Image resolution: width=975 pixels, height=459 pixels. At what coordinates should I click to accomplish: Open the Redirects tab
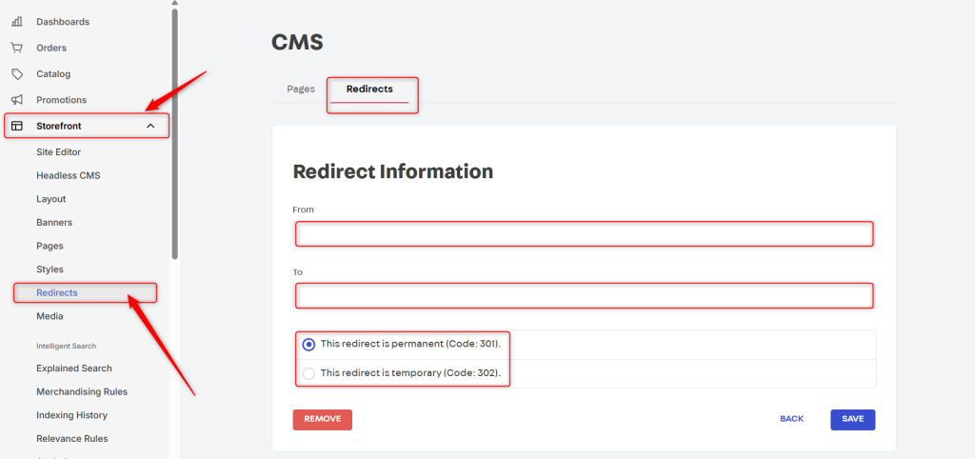click(369, 90)
